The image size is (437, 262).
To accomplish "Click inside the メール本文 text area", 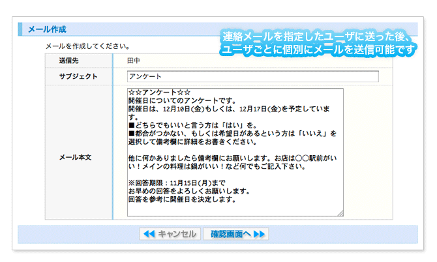I will pos(235,153).
